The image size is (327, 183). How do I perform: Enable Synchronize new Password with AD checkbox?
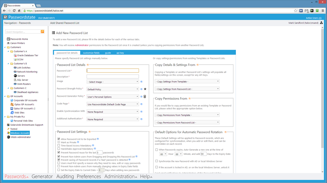pyautogui.click(x=157, y=161)
